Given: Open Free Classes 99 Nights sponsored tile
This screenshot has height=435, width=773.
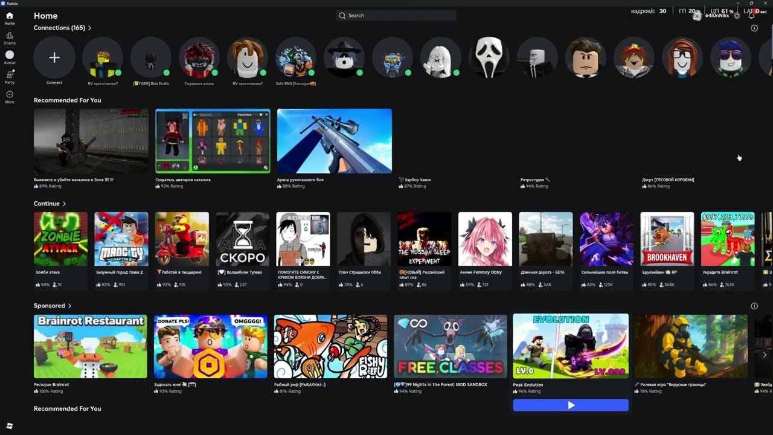Looking at the screenshot, I should pos(451,346).
